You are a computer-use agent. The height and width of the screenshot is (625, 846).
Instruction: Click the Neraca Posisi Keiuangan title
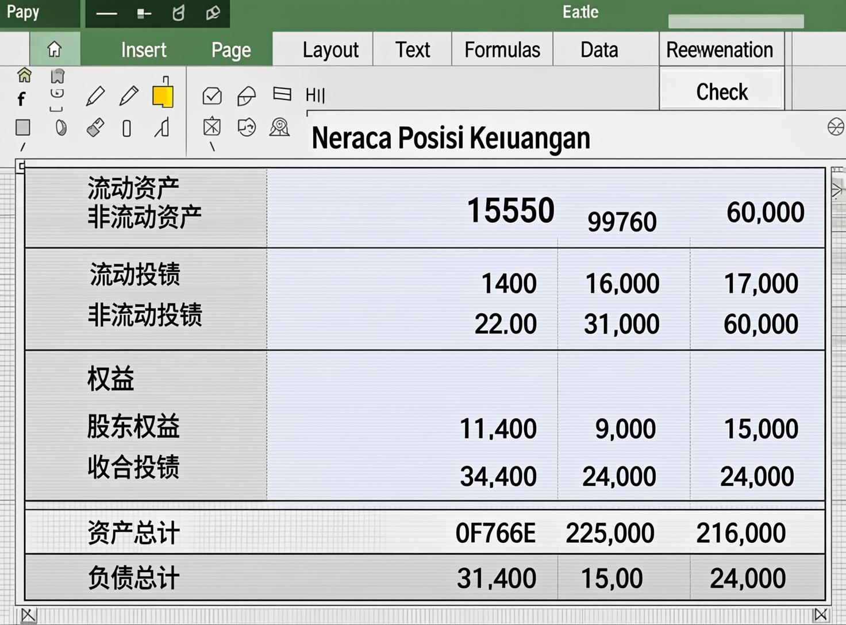click(x=451, y=138)
